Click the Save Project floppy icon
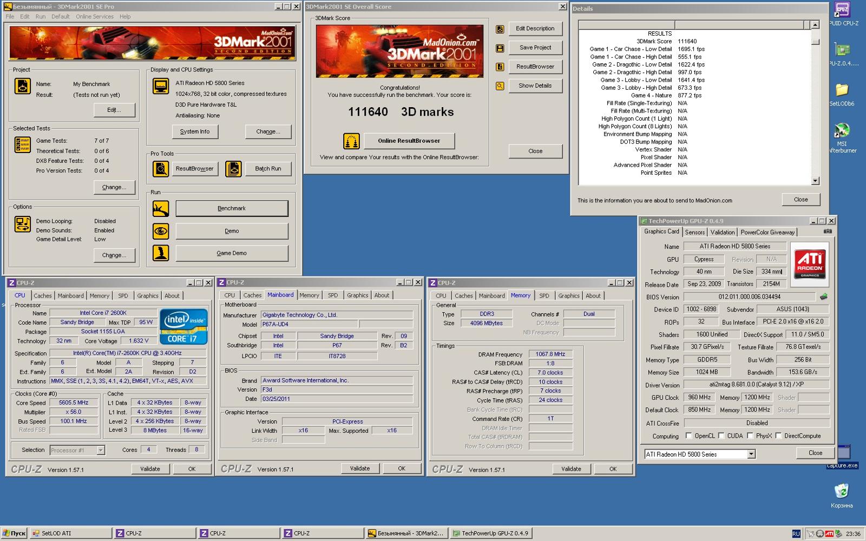The width and height of the screenshot is (866, 541). (500, 48)
